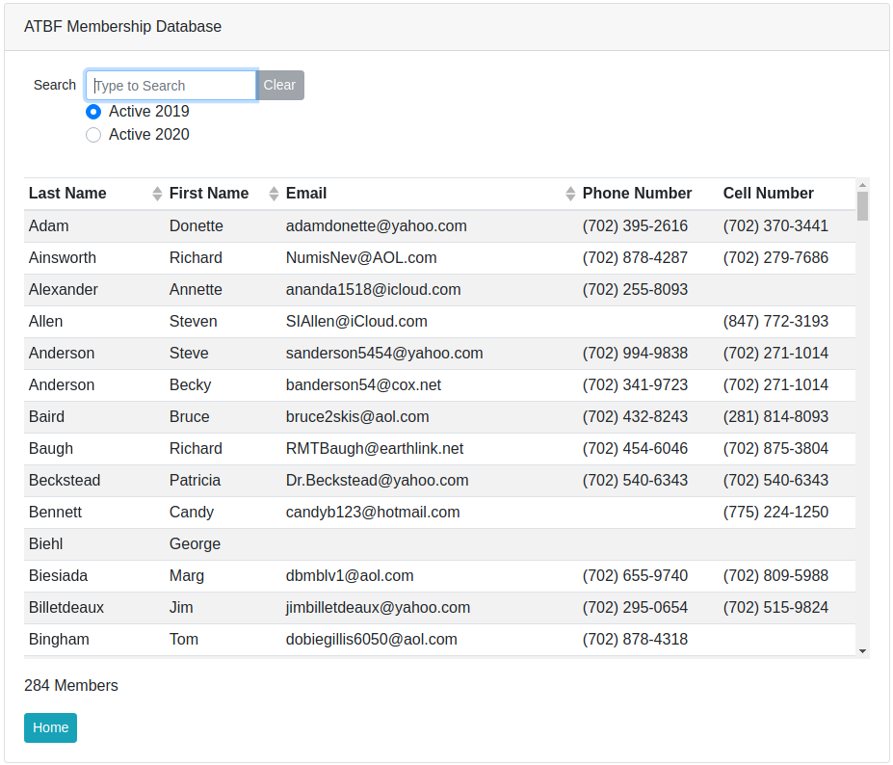Select the Active 2019 radio button
The width and height of the screenshot is (893, 765).
point(93,112)
